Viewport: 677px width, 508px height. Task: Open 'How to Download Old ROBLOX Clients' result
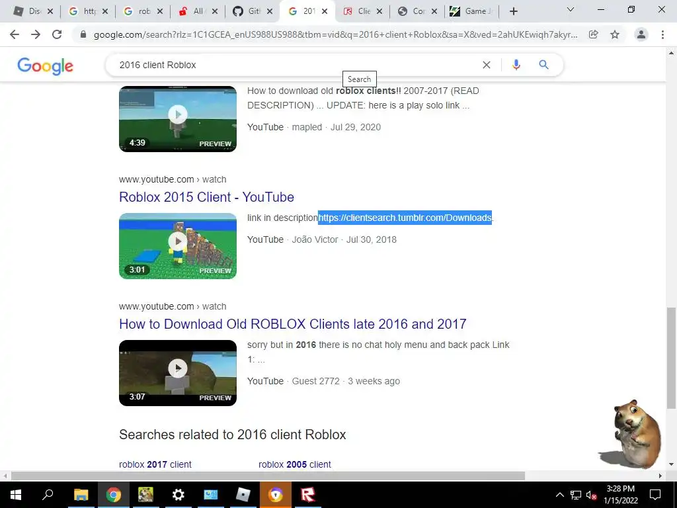[293, 324]
